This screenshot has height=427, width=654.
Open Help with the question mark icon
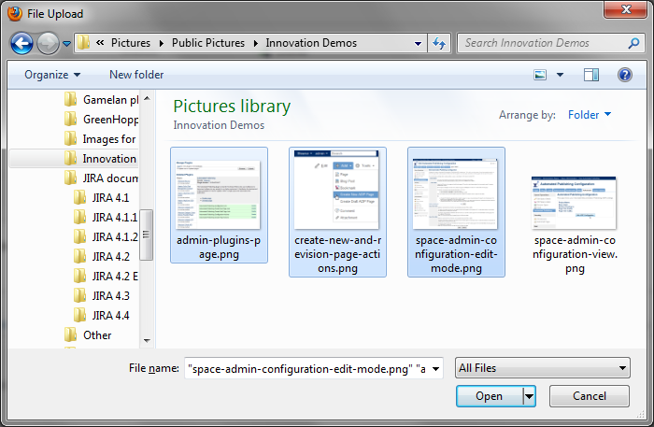625,75
